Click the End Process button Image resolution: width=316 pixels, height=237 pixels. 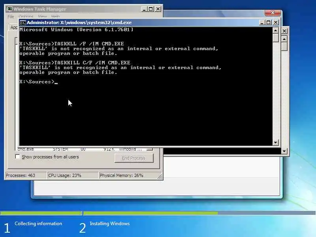(134, 158)
